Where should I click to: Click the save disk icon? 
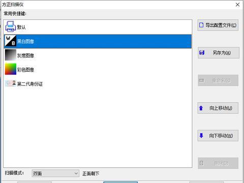202,53
